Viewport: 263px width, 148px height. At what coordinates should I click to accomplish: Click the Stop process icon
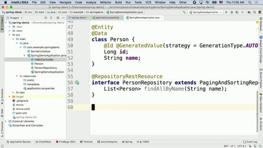(x=242, y=12)
